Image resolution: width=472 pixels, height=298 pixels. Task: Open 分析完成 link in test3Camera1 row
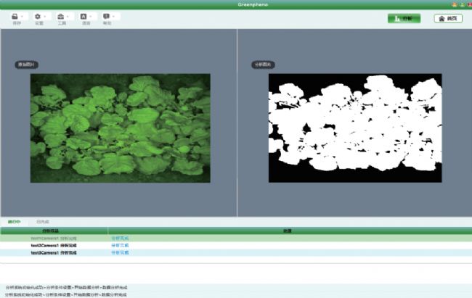click(120, 252)
